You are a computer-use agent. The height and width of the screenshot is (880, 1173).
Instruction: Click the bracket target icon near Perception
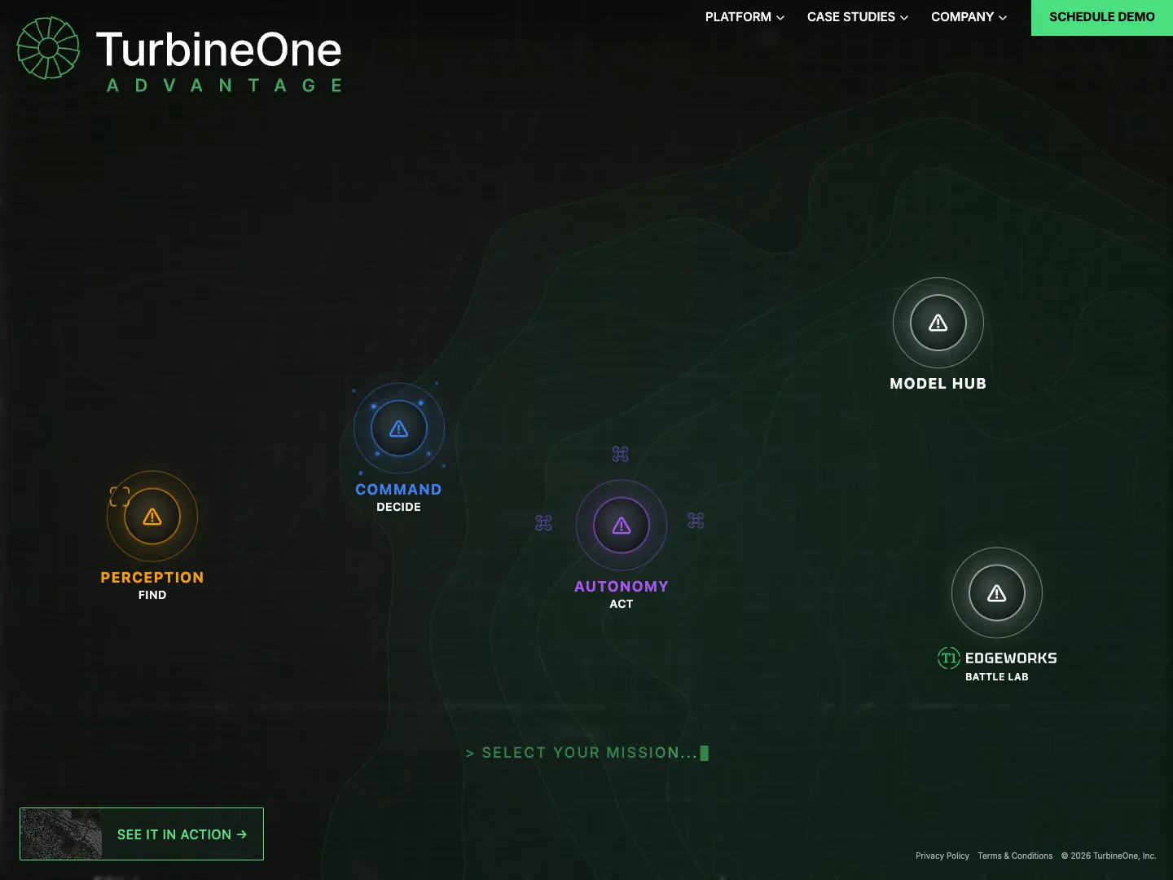(x=120, y=496)
